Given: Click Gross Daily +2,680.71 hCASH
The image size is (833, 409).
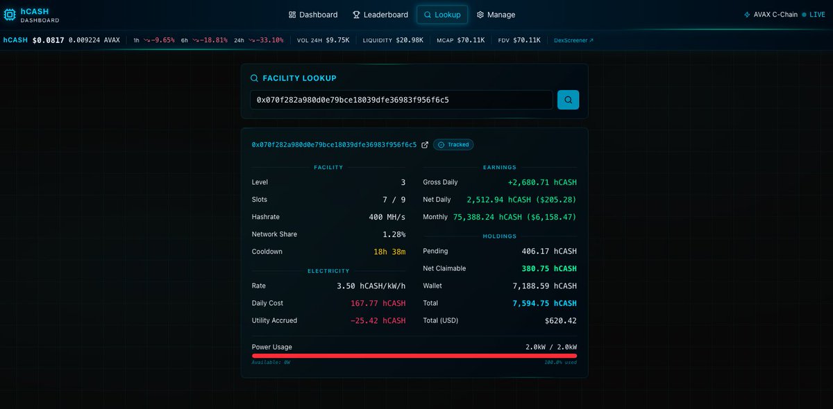Looking at the screenshot, I should (542, 182).
